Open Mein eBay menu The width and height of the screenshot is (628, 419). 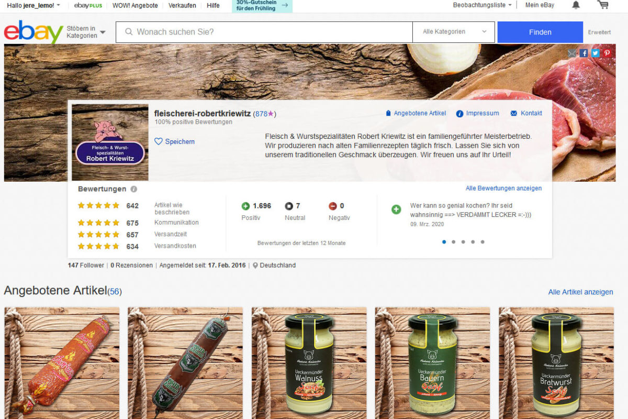point(540,5)
